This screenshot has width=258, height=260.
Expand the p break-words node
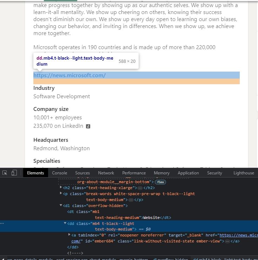61,193
